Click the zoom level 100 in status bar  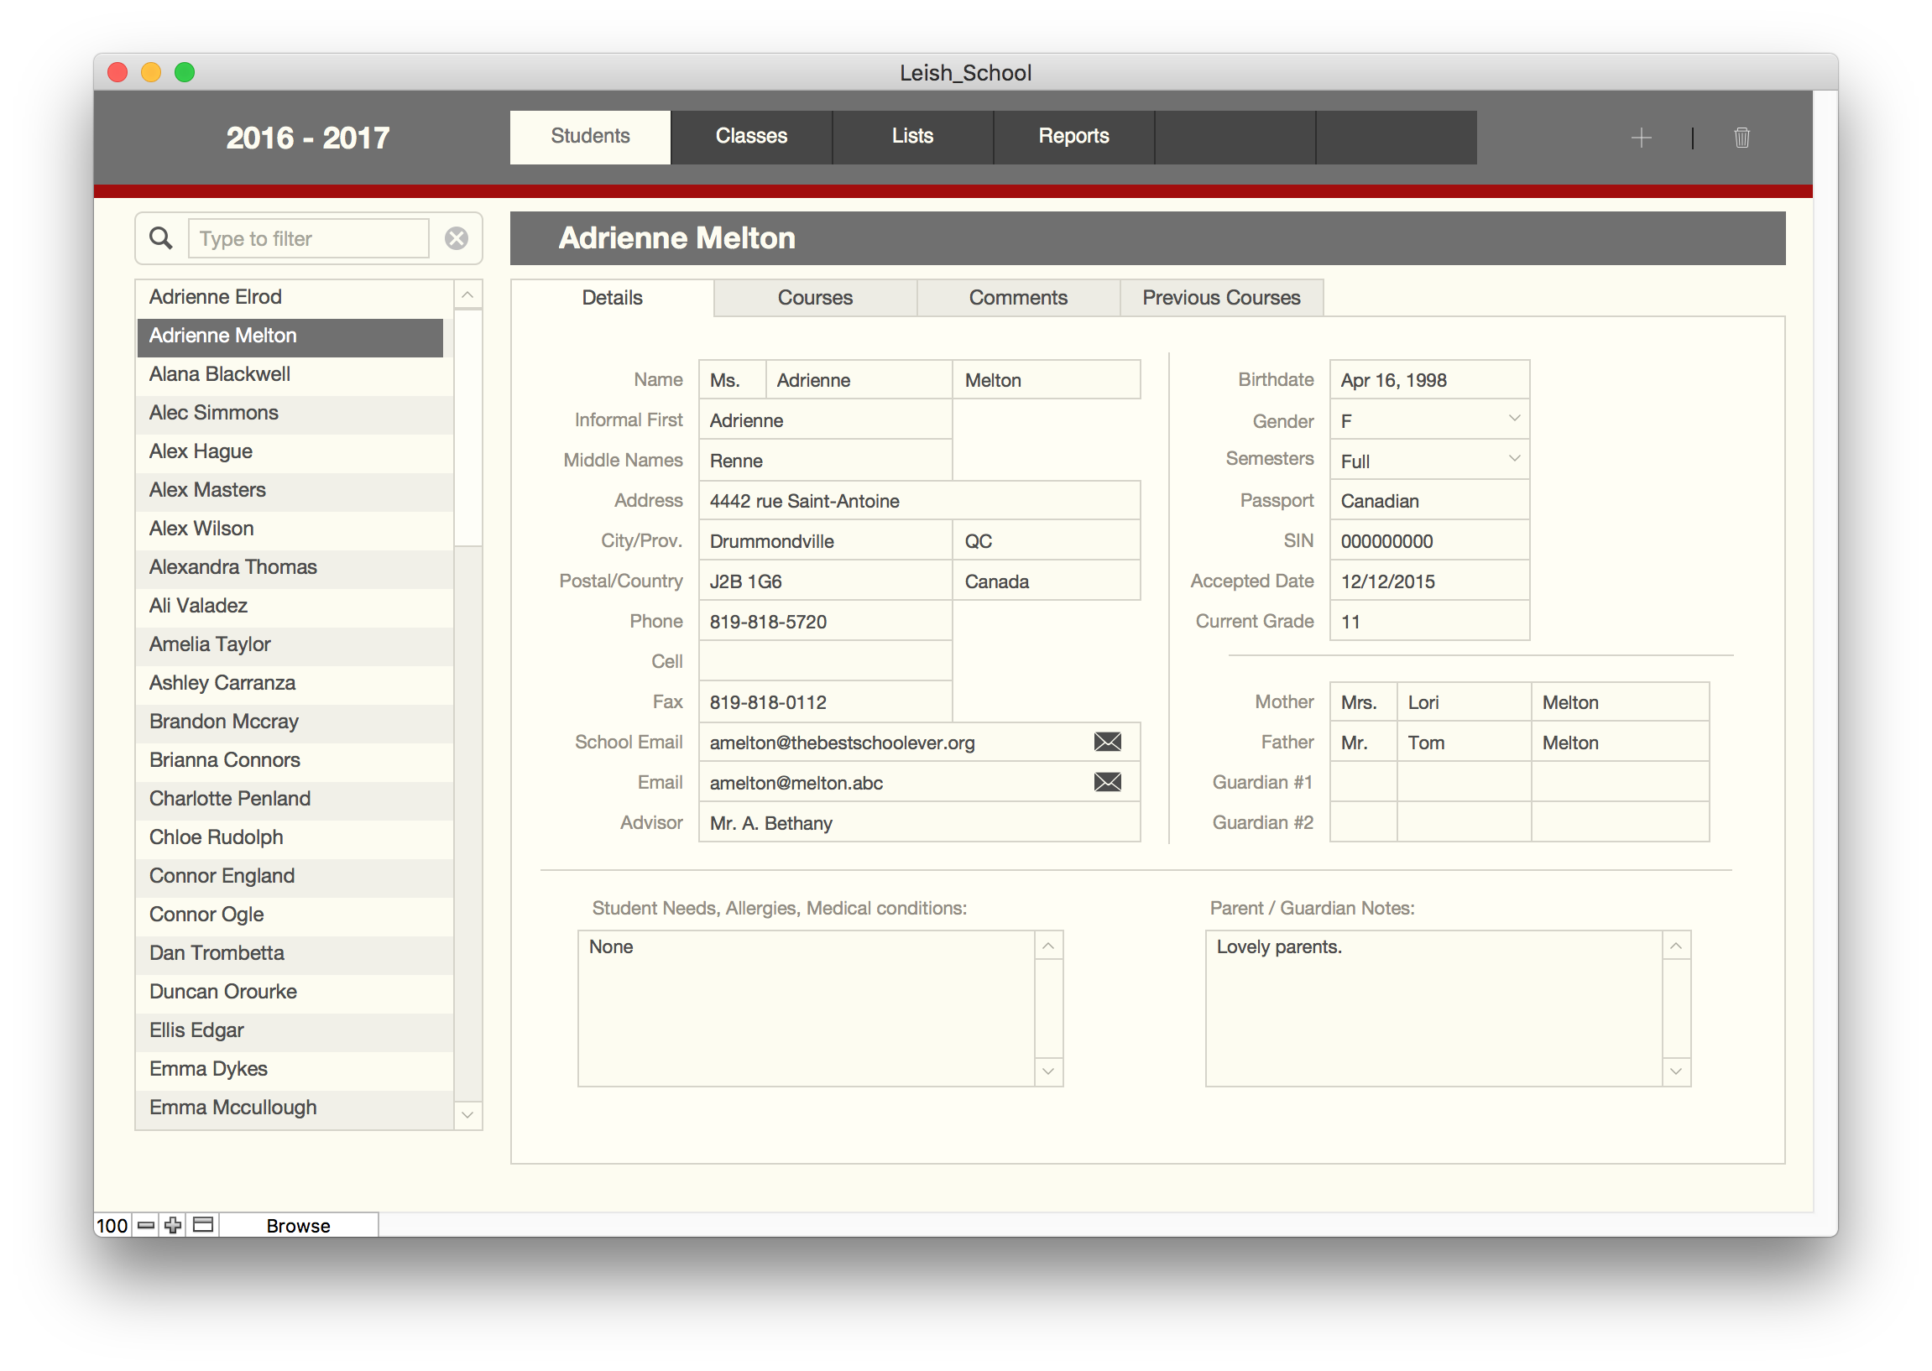pyautogui.click(x=112, y=1225)
